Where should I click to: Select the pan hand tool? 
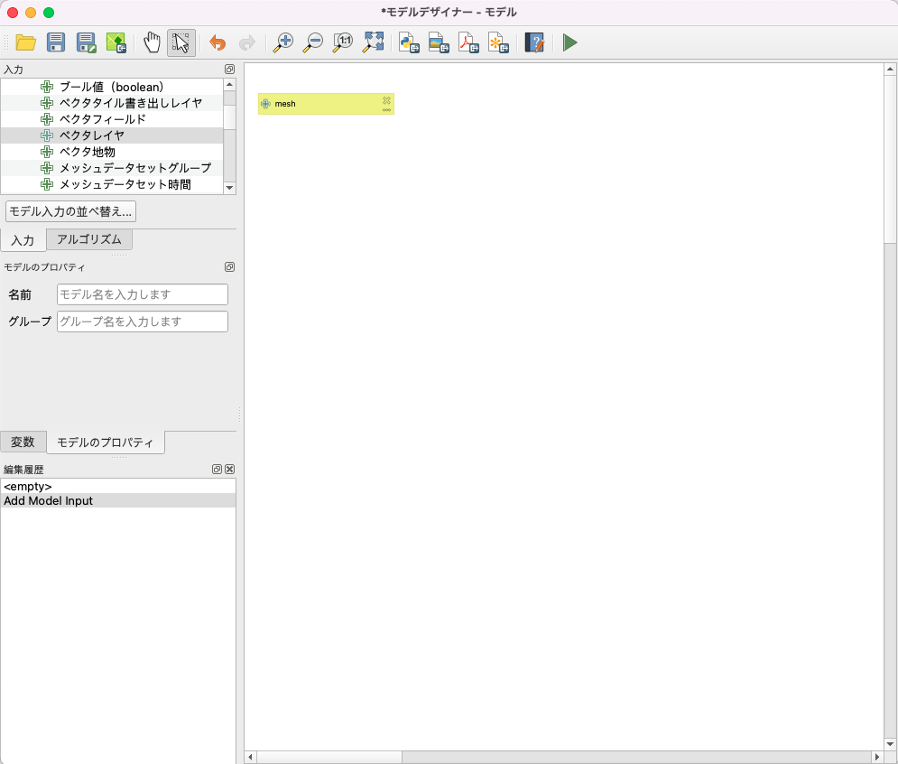point(152,42)
